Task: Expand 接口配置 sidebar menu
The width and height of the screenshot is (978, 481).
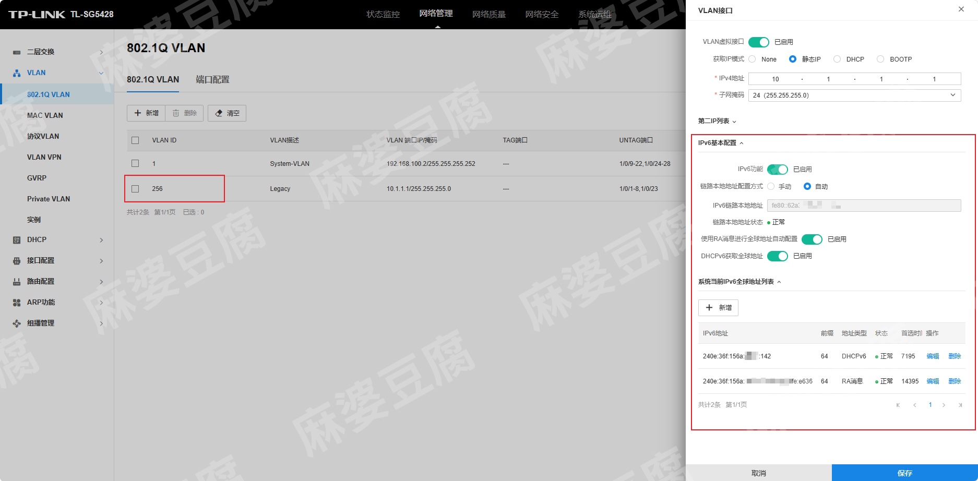Action: point(101,261)
